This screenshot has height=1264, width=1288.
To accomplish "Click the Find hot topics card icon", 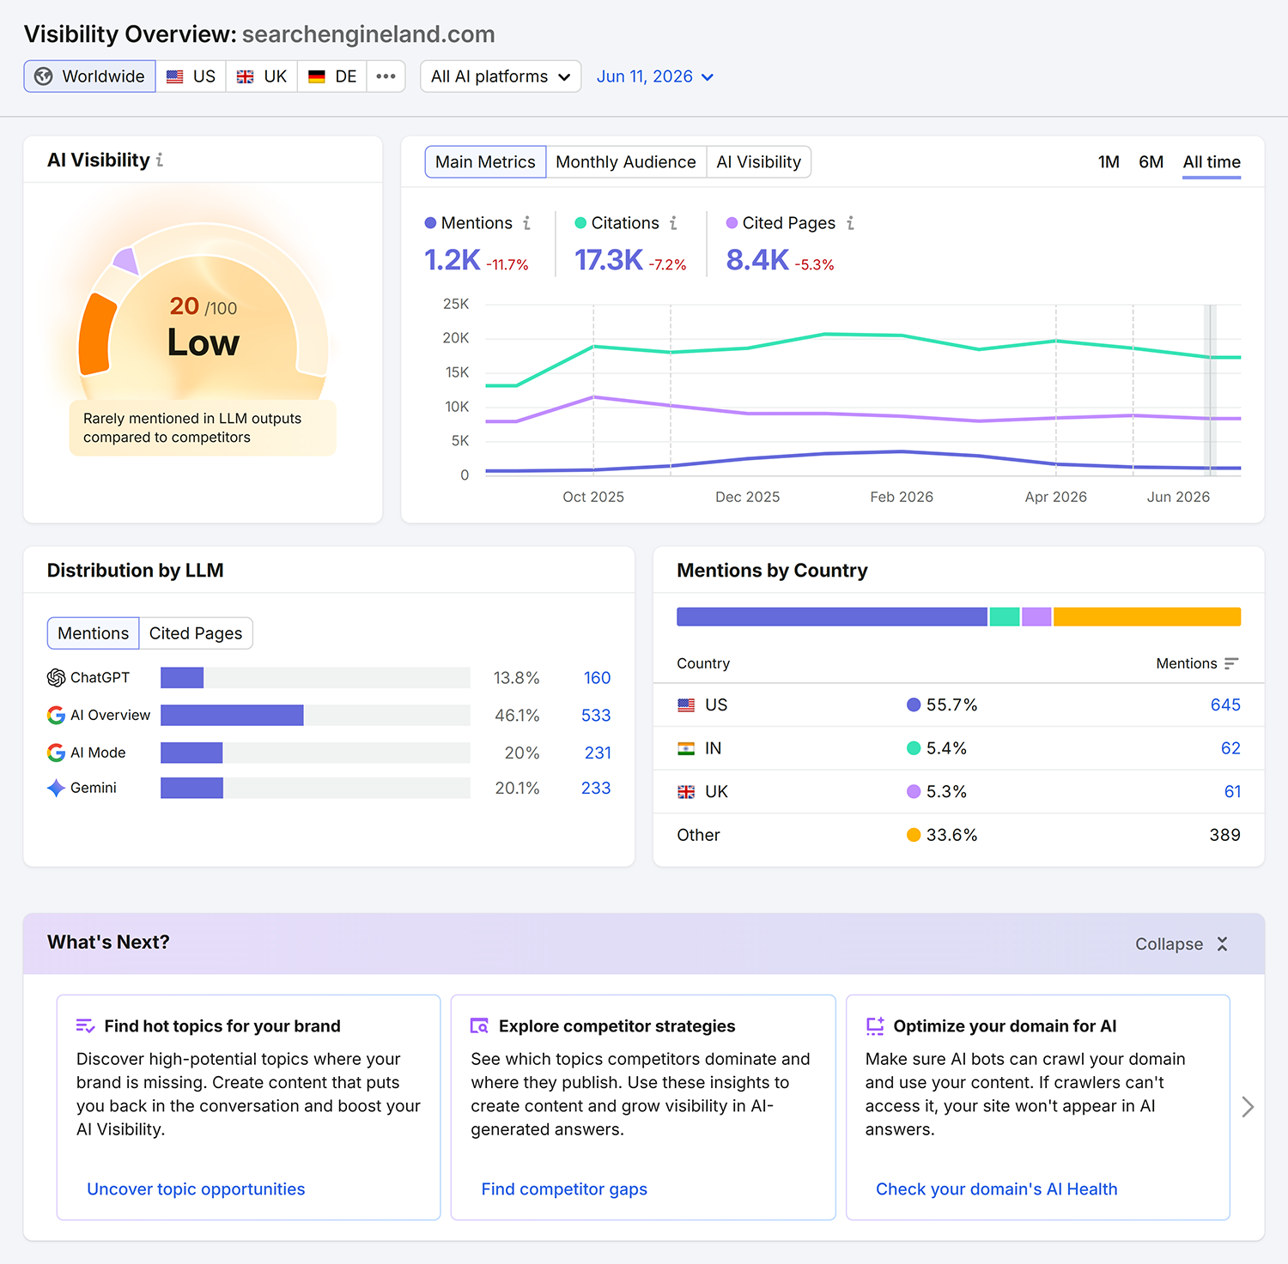I will [x=85, y=1025].
